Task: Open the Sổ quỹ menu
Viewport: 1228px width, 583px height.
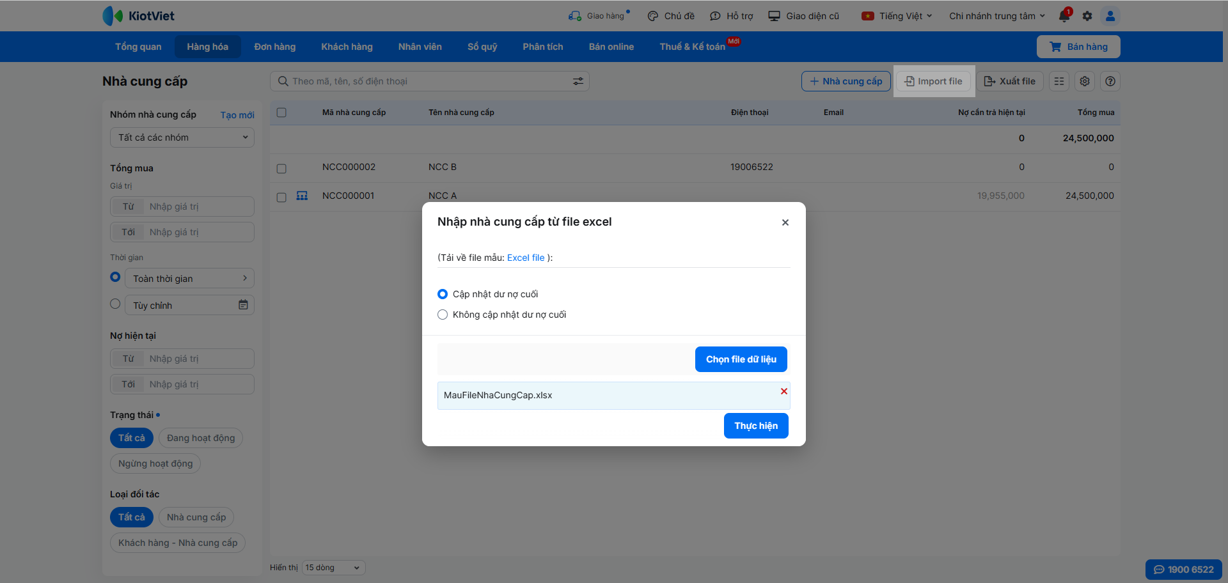Action: tap(482, 47)
